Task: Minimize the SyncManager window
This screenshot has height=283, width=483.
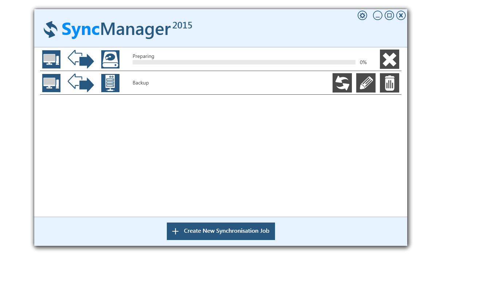Action: pos(378,15)
